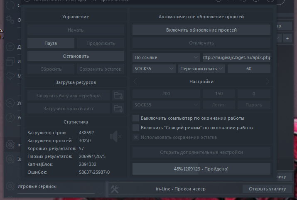Click Загрузить прокси лист button
The height and width of the screenshot is (200, 297).
tap(69, 109)
